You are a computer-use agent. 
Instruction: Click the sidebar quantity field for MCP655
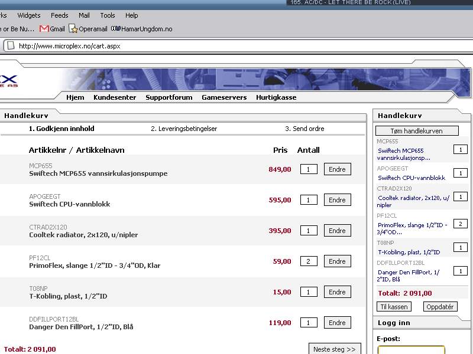click(x=461, y=150)
